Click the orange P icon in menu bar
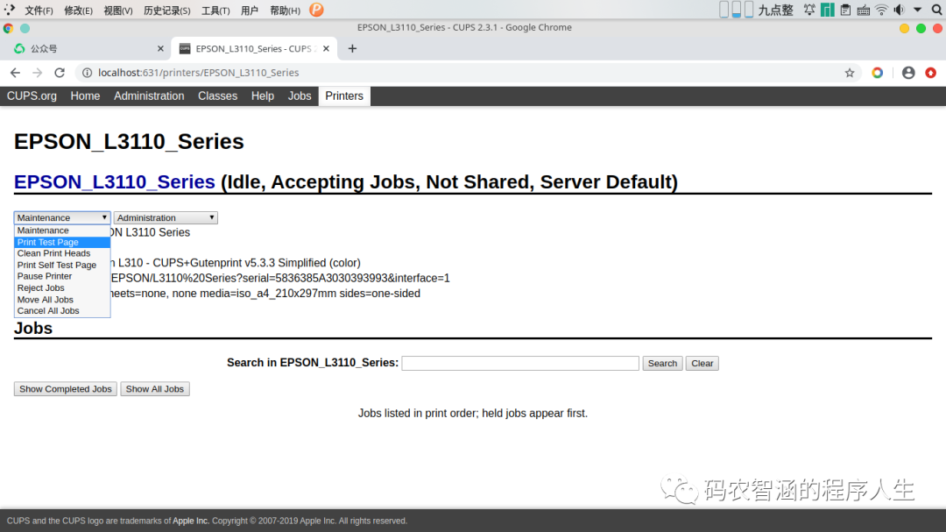 (316, 10)
